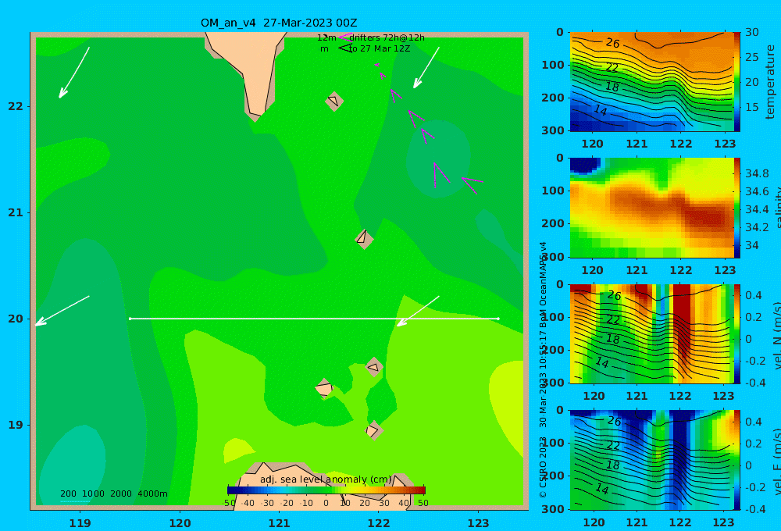Click the '30' tick on the temperature scale
781x531 pixels.
[751, 32]
